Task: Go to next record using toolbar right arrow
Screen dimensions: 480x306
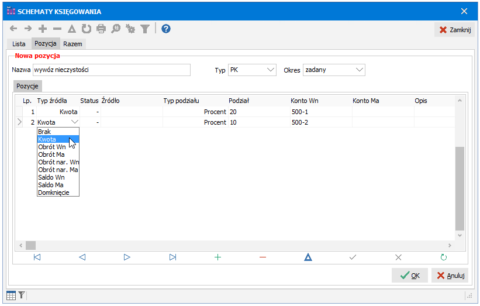Action: pyautogui.click(x=28, y=29)
